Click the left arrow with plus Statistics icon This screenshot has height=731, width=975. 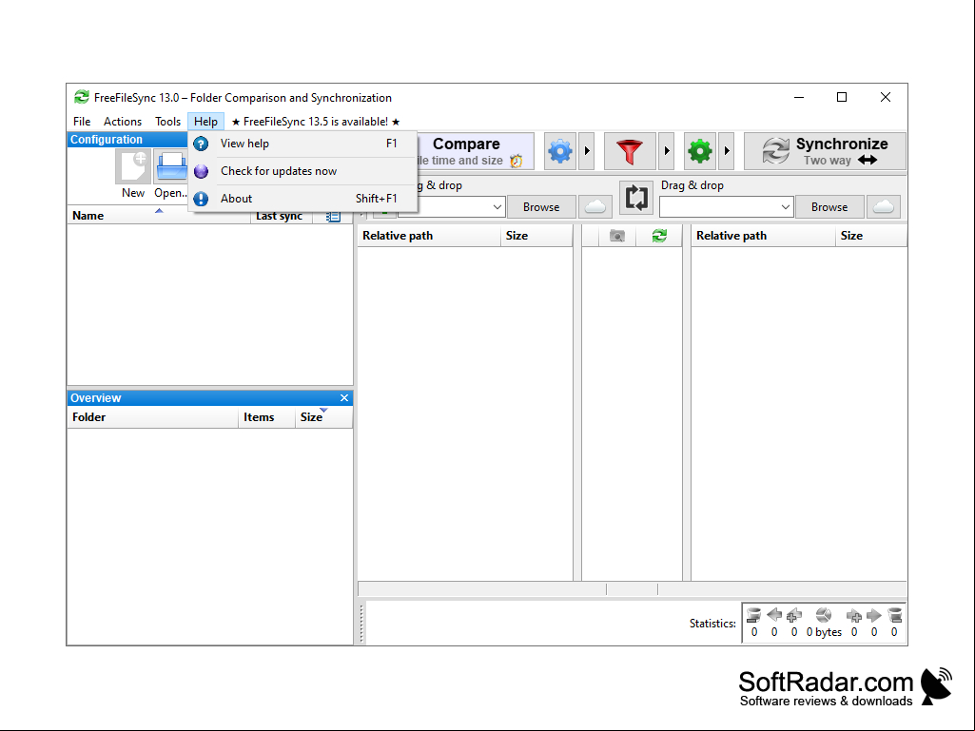pos(794,615)
